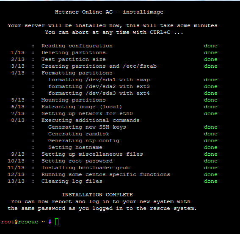The width and height of the screenshot is (240, 234).
Task: Click the magenta '#' prompt symbol
Action: [x=50, y=222]
